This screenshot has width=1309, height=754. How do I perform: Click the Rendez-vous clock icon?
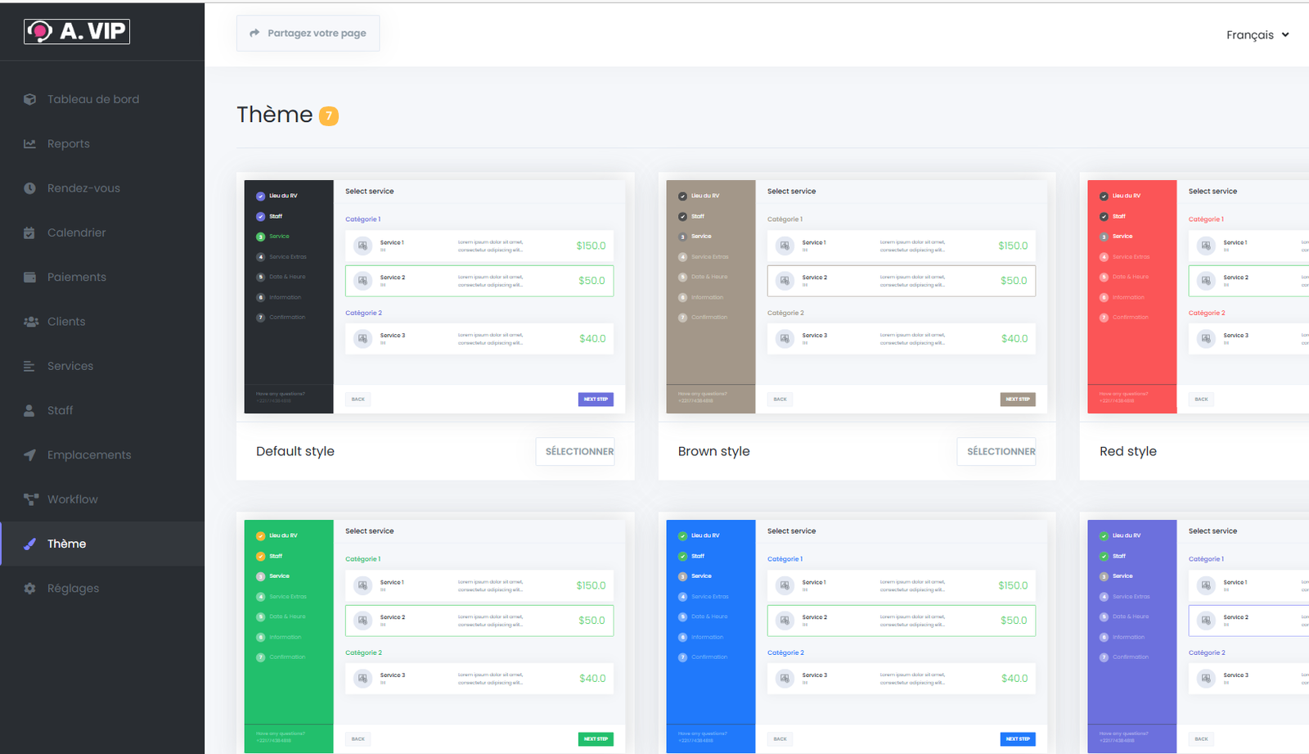pos(29,188)
